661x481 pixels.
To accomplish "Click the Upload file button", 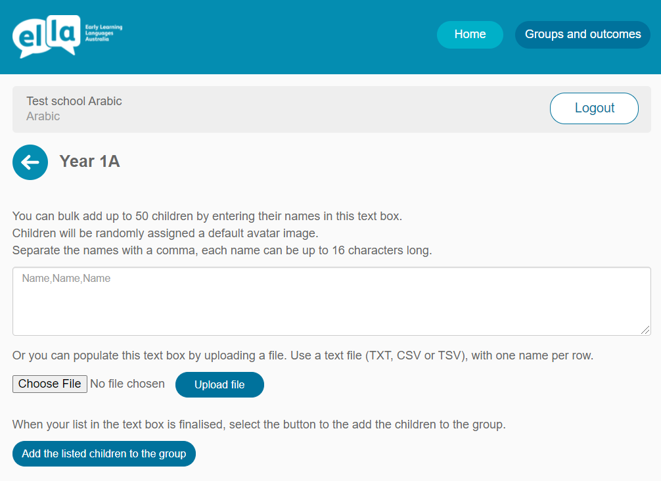I will [x=219, y=385].
